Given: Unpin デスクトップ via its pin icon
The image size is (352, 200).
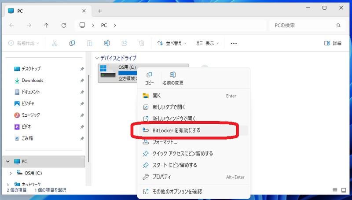Looking at the screenshot, I should click(82, 69).
